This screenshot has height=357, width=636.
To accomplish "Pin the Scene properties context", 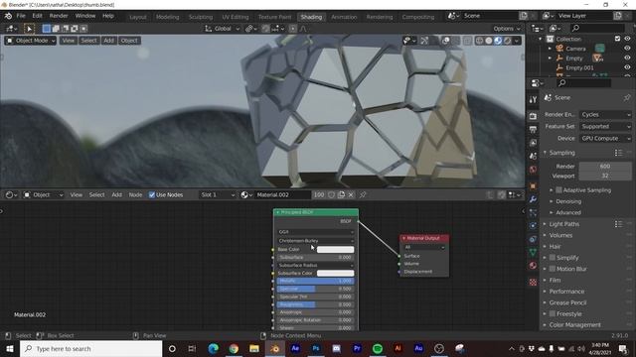I will click(627, 97).
